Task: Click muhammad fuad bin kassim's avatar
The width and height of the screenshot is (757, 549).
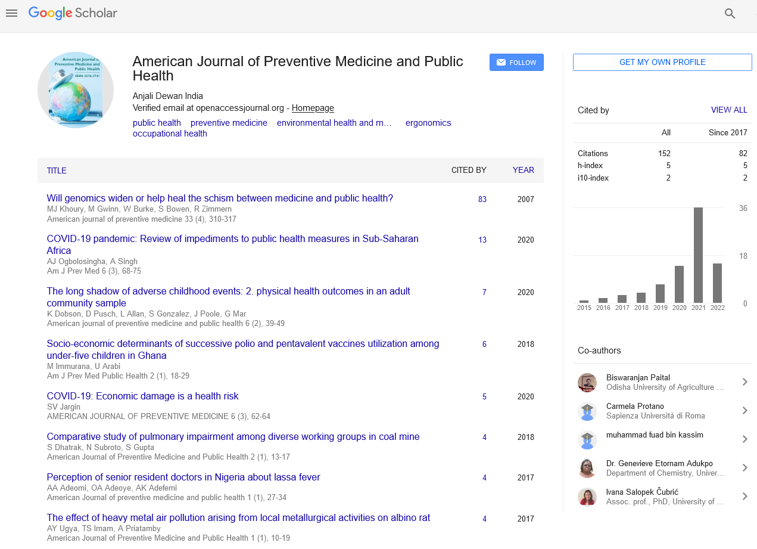Action: 587,440
